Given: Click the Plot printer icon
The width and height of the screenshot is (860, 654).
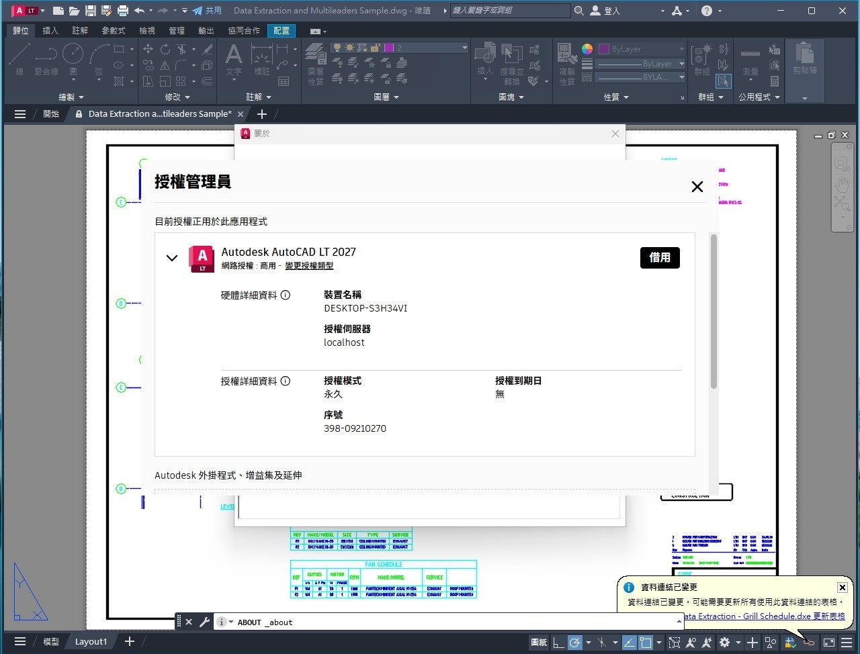Looking at the screenshot, I should click(x=122, y=11).
